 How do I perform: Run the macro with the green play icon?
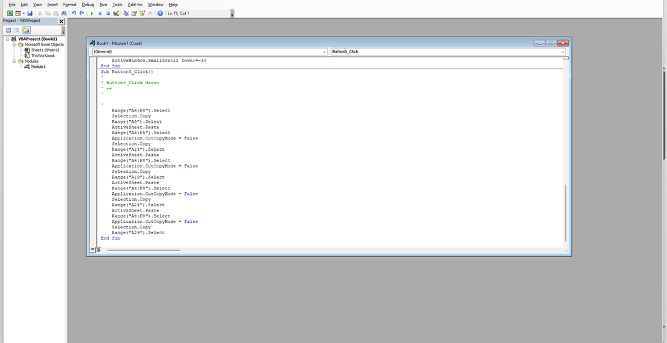[92, 13]
